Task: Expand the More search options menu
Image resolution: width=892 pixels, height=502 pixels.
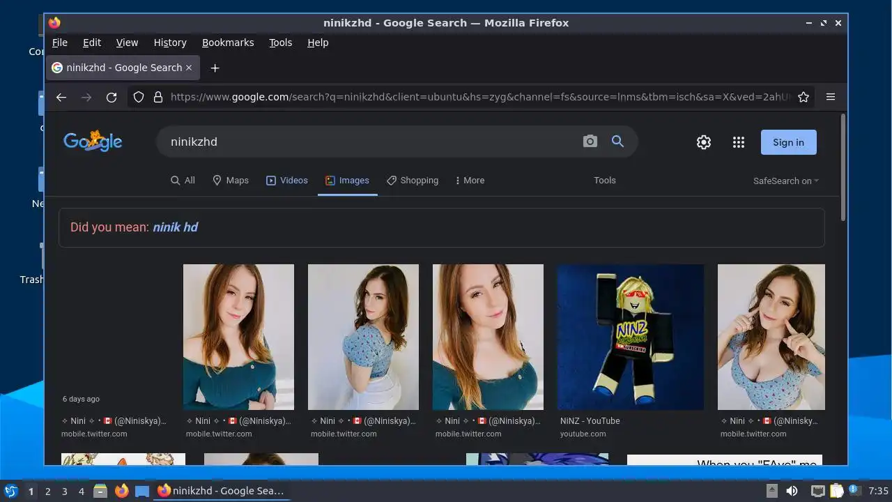Action: click(x=470, y=181)
